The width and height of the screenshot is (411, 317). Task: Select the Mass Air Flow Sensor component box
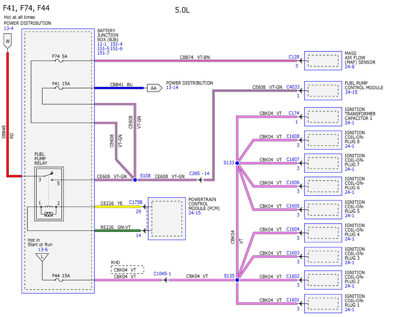click(323, 61)
